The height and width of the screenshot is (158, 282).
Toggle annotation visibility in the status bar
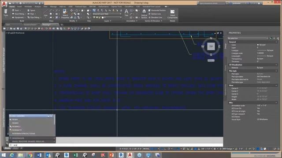[195, 149]
